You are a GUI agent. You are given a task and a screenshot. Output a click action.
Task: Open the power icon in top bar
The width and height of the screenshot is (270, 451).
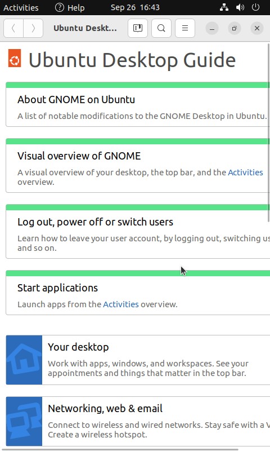255,7
